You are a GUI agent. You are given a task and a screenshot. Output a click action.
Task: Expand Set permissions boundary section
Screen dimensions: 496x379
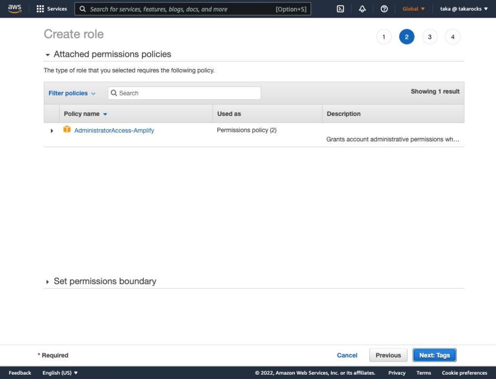coord(47,282)
